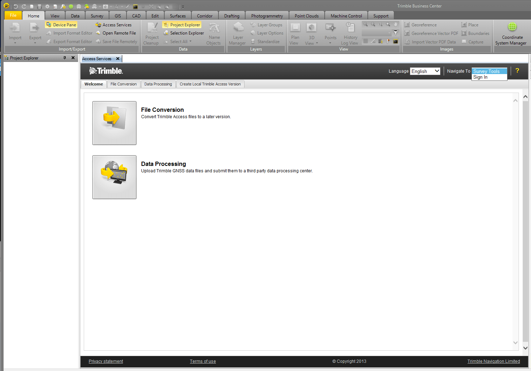The width and height of the screenshot is (531, 371).
Task: Switch to the File Conversion tab
Action: [124, 84]
